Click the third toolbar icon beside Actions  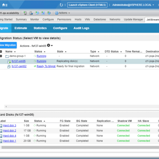tap(37, 13)
